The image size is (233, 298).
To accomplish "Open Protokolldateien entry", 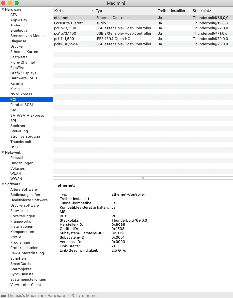I will 24,248.
